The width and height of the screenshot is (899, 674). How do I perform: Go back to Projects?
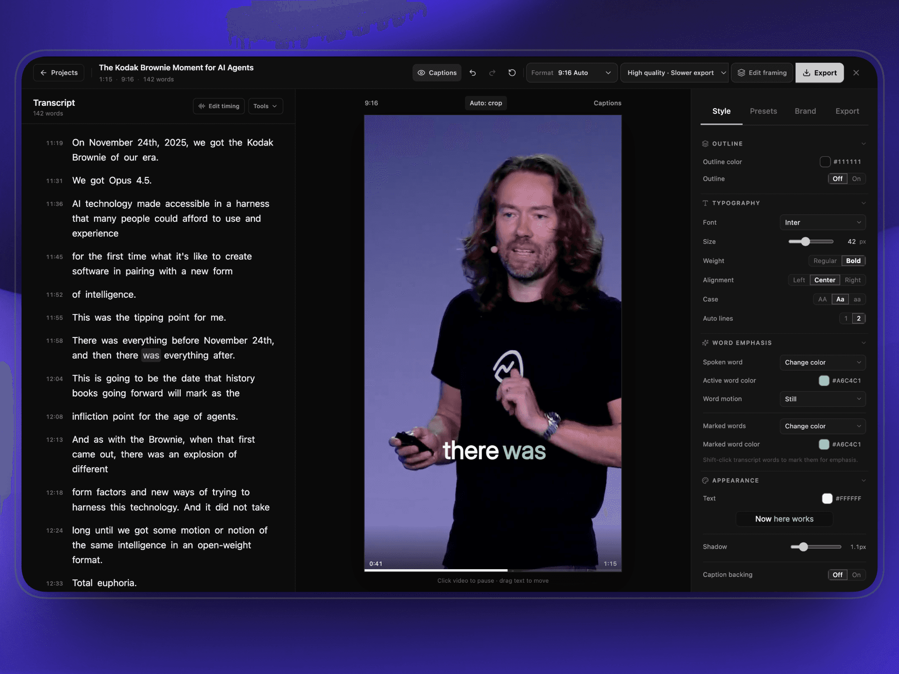coord(59,73)
